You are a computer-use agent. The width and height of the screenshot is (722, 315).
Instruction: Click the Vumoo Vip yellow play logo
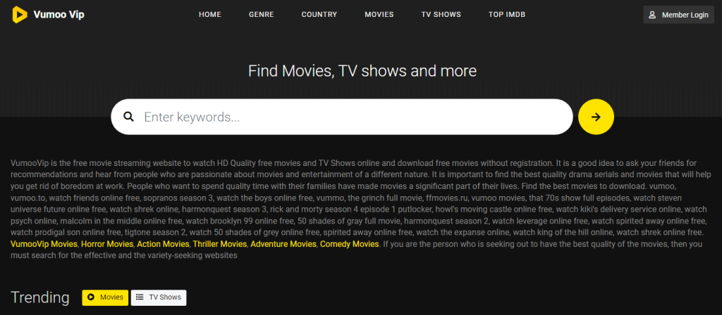tap(19, 15)
